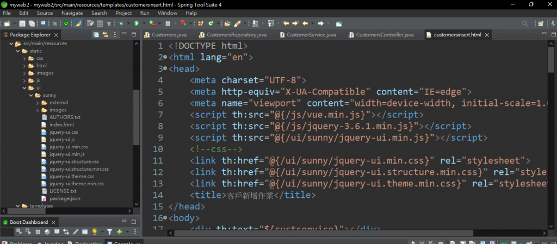Collapse the ui folder
The height and width of the screenshot is (244, 557).
click(x=24, y=87)
